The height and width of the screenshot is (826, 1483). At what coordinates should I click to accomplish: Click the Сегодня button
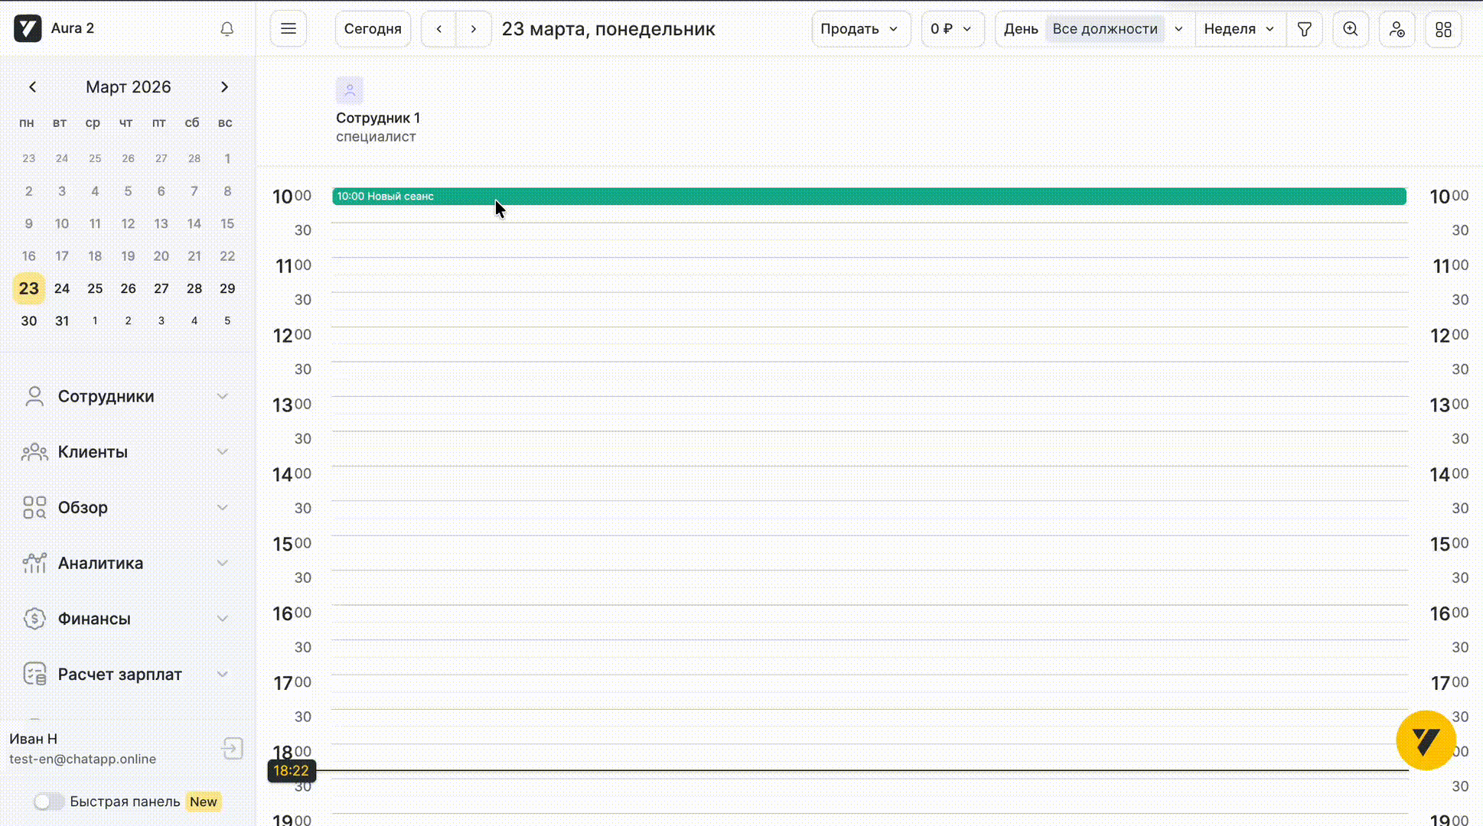coord(373,29)
